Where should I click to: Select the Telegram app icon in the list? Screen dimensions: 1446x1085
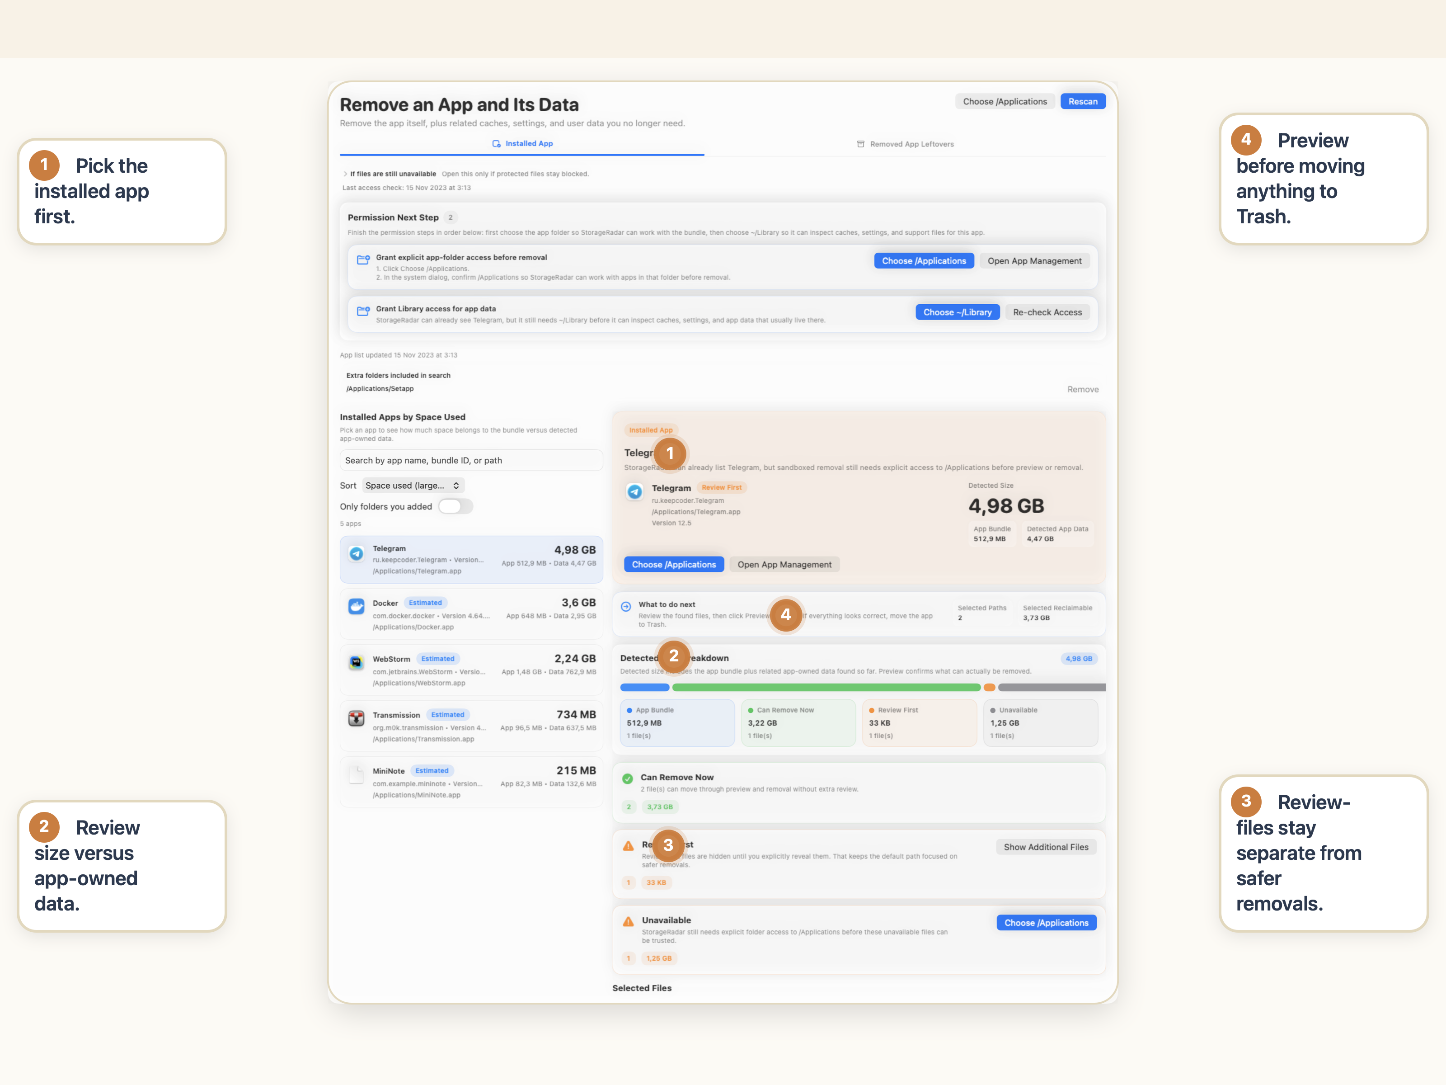tap(356, 553)
